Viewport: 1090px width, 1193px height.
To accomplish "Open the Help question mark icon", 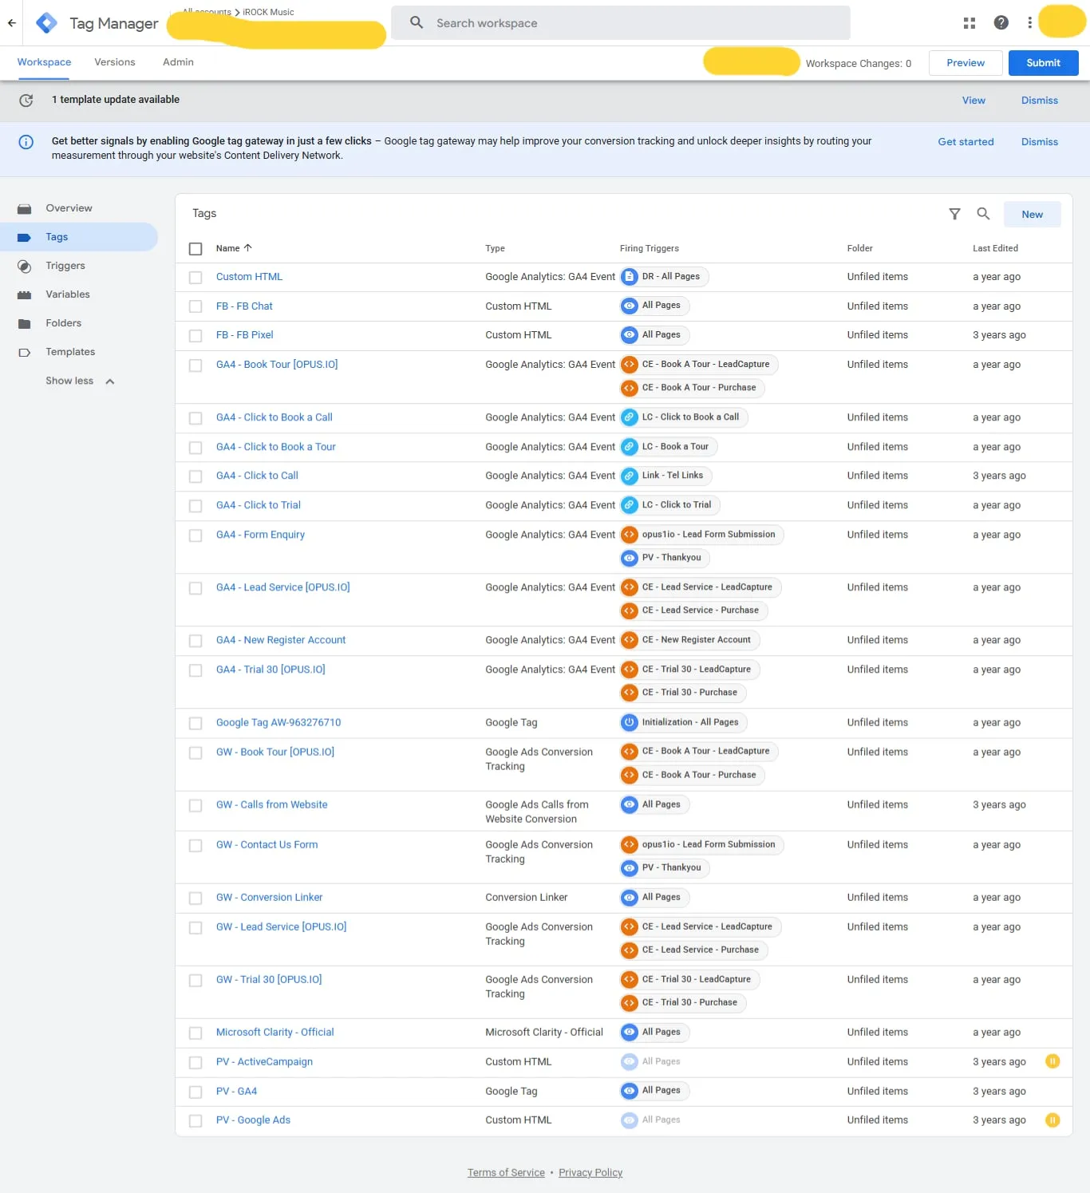I will [1001, 23].
